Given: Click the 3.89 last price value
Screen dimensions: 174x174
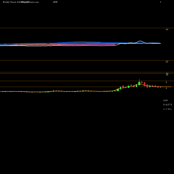Looking at the screenshot, I should click(165, 101).
